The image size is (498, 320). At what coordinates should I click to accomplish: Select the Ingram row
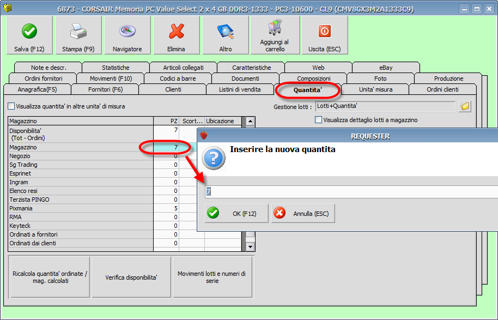tap(81, 182)
